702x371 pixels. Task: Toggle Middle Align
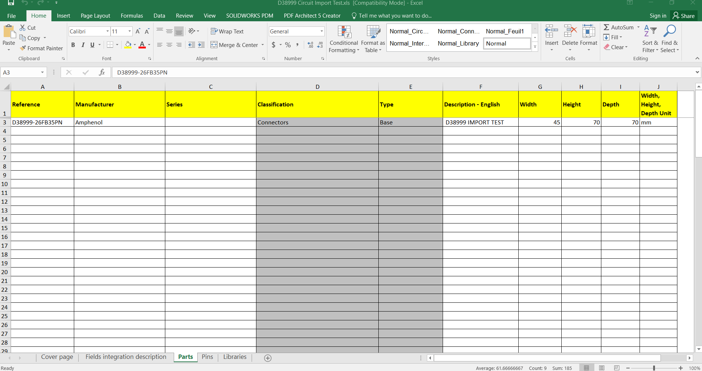pyautogui.click(x=169, y=31)
